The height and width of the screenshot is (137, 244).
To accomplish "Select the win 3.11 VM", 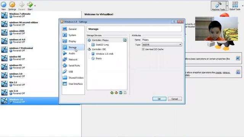I will coord(40,92).
